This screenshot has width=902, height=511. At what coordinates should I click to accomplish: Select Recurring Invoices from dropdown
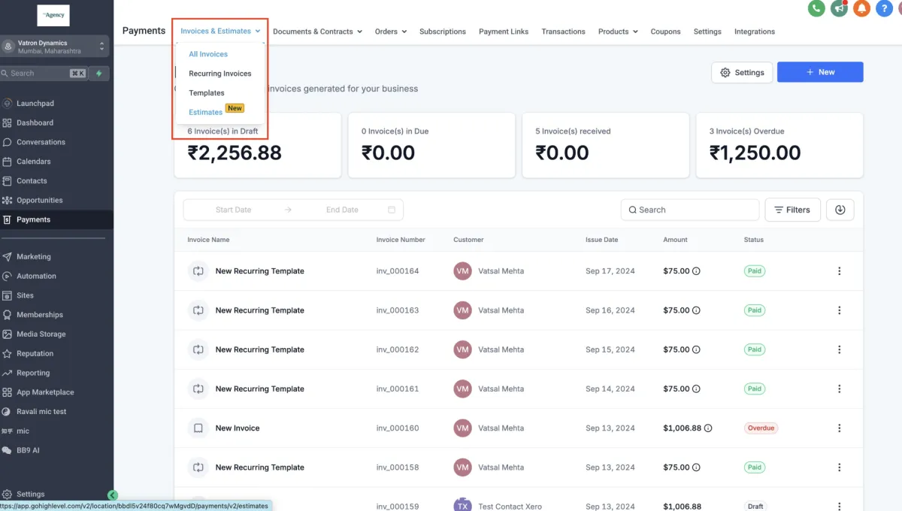tap(220, 74)
